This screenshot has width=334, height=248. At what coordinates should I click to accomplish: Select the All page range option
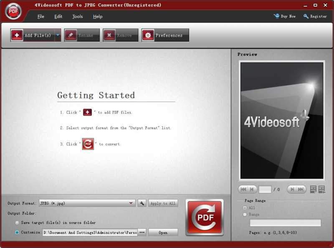pyautogui.click(x=246, y=208)
